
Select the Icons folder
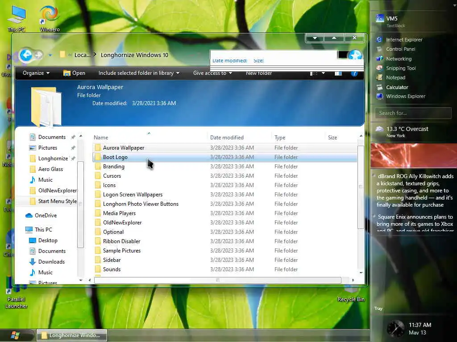(x=225, y=185)
